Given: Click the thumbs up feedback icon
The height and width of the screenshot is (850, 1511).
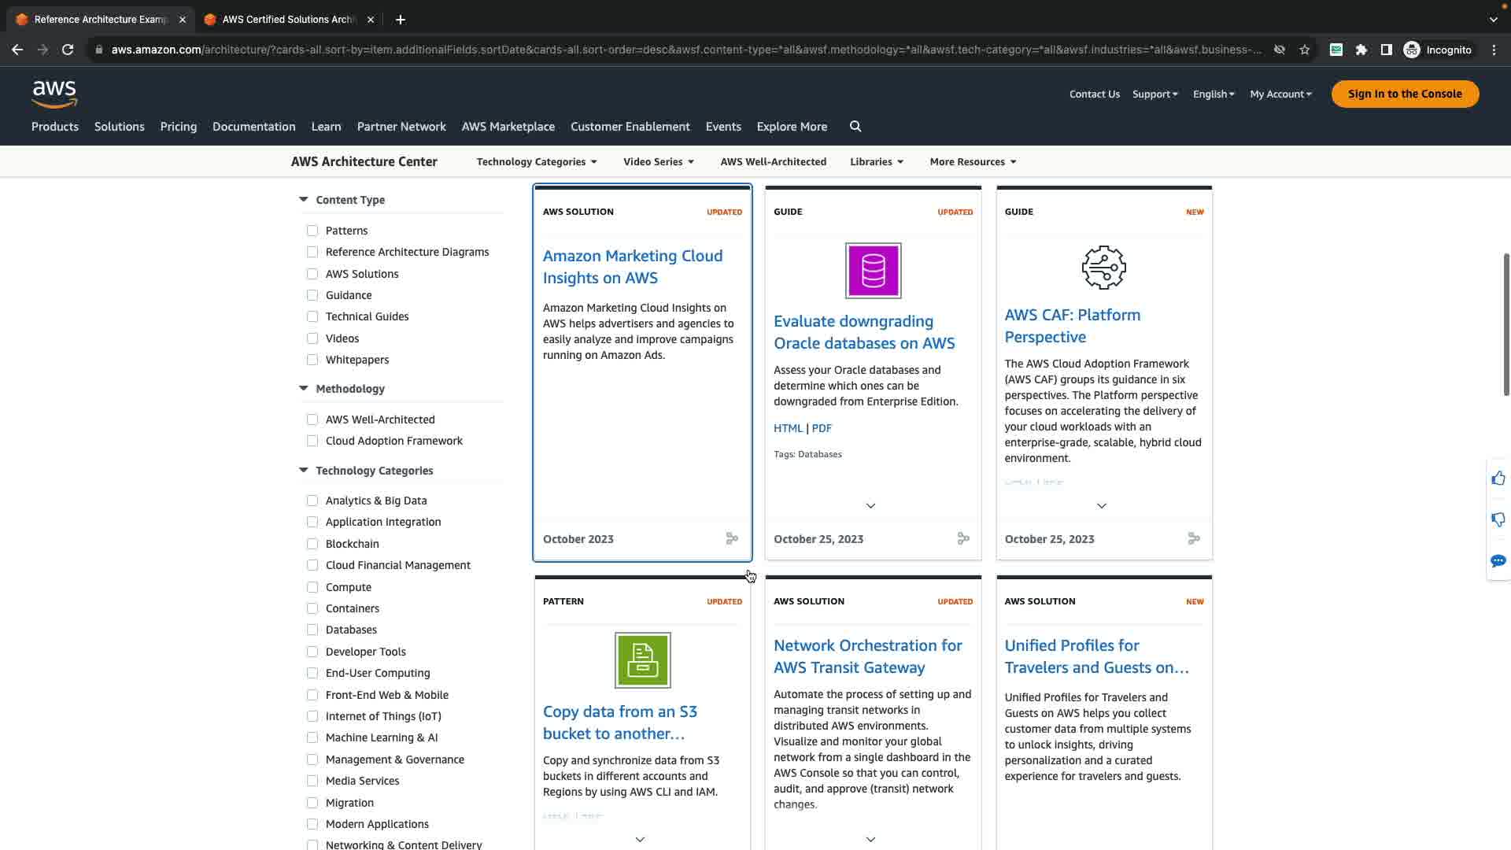Looking at the screenshot, I should coord(1498,479).
